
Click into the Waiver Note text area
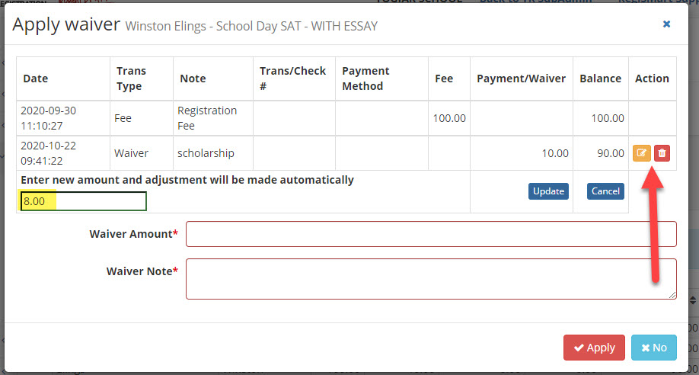coord(431,279)
